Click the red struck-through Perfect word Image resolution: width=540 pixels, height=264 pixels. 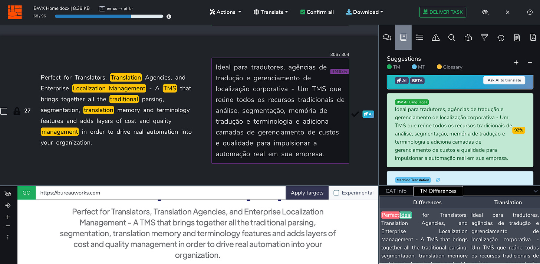coord(390,215)
